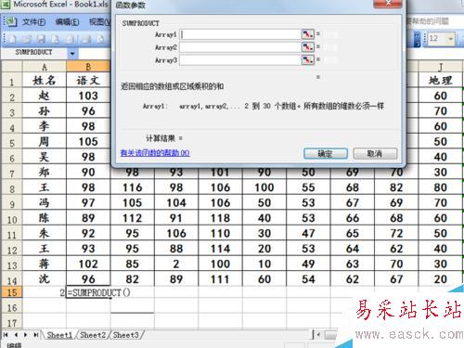The width and height of the screenshot is (464, 348).
Task: Open the function help link in the dialog
Action: pyautogui.click(x=155, y=153)
